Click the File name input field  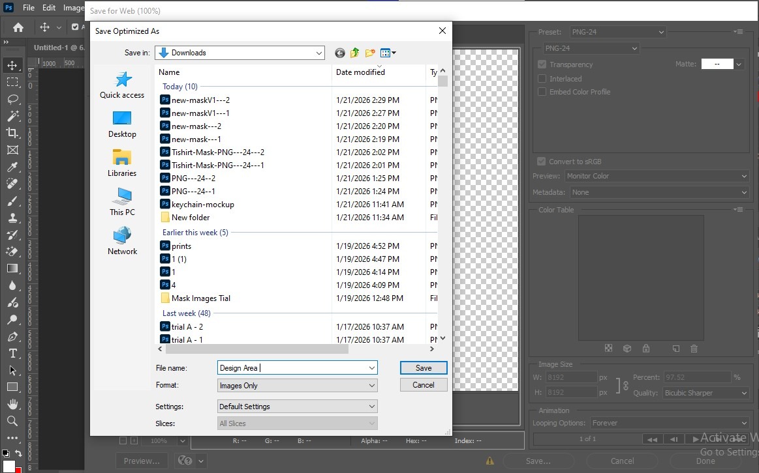[292, 368]
